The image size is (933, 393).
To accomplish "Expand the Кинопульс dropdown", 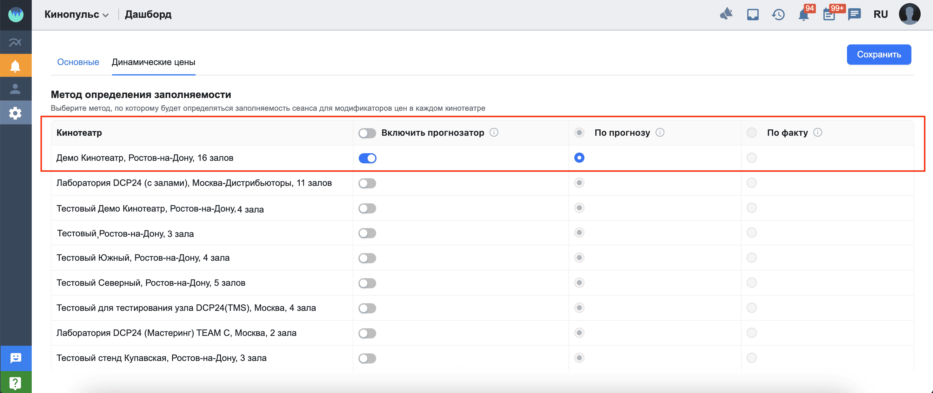I will tap(77, 15).
